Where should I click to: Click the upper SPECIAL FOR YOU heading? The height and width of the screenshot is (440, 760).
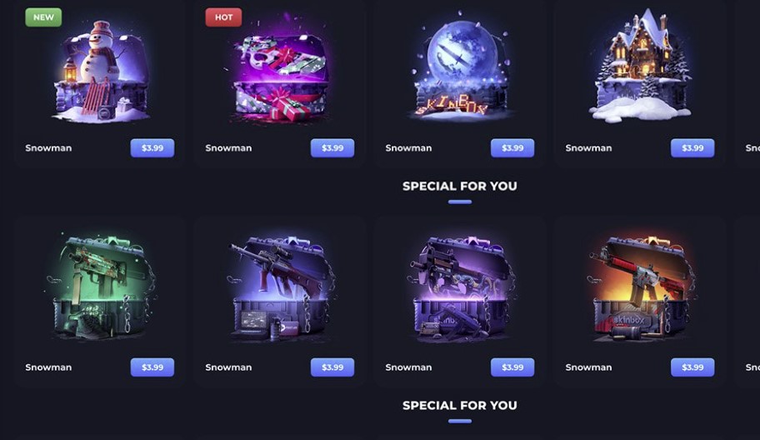[459, 186]
